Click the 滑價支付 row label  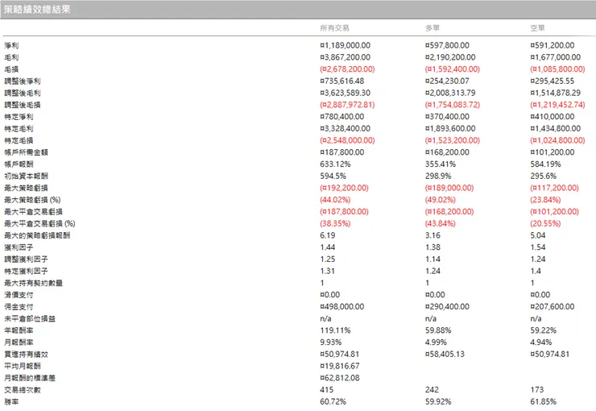coord(19,295)
